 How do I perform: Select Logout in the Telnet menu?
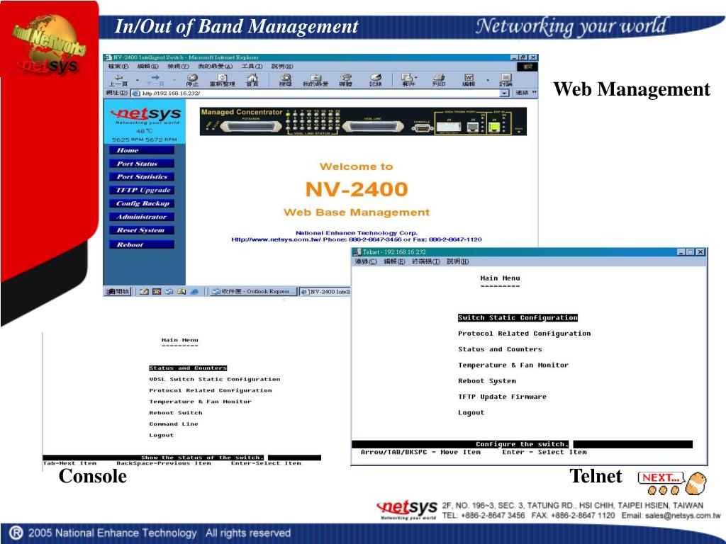click(471, 413)
